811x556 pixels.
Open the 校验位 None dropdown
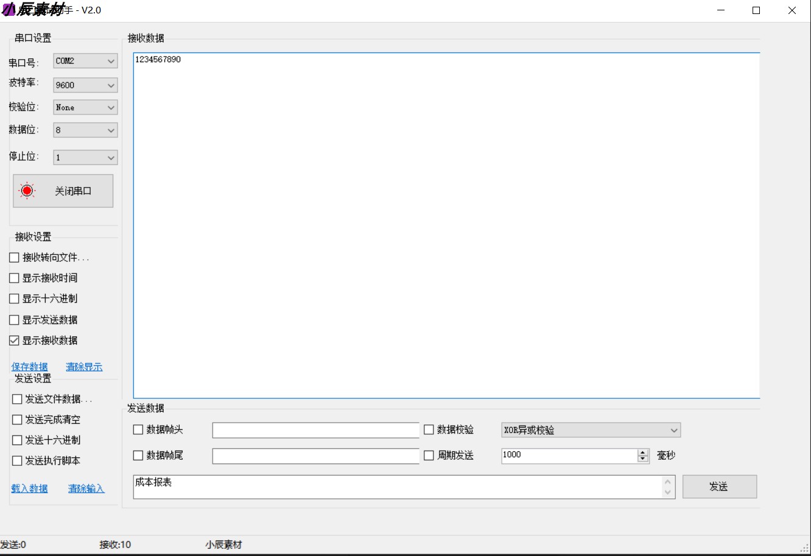click(85, 107)
